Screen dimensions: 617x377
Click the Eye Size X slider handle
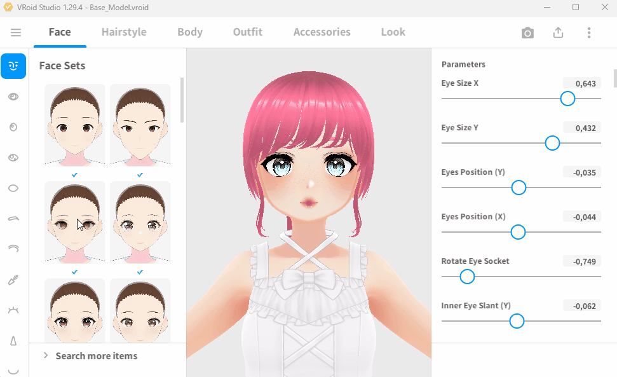[x=567, y=99]
